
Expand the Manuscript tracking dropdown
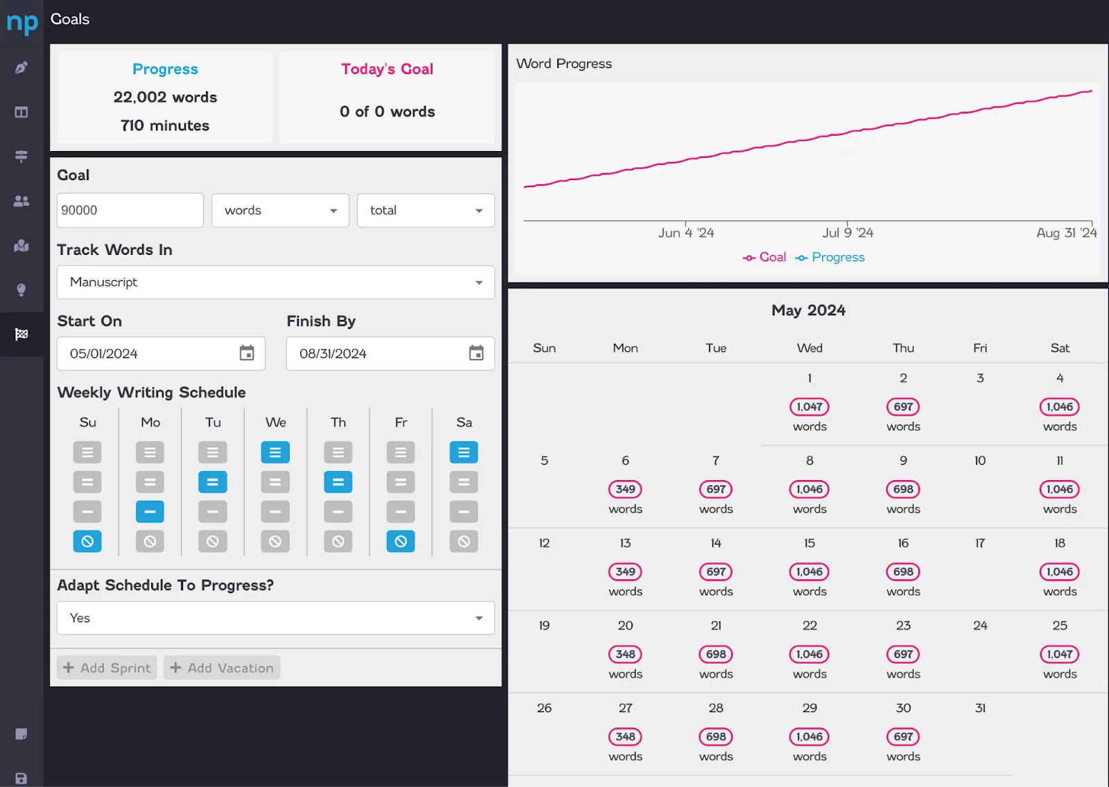(276, 283)
